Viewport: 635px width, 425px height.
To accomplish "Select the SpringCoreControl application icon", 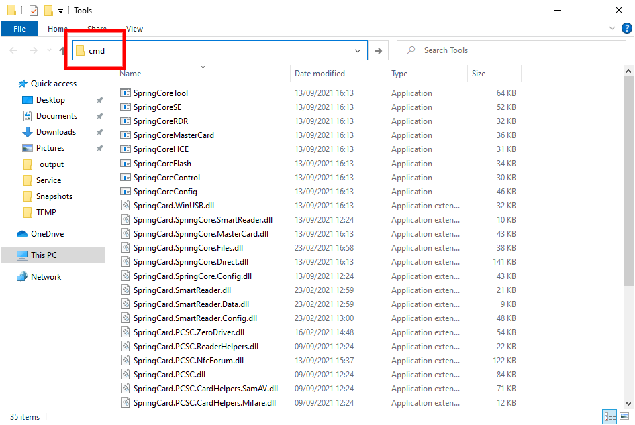I will (x=126, y=178).
